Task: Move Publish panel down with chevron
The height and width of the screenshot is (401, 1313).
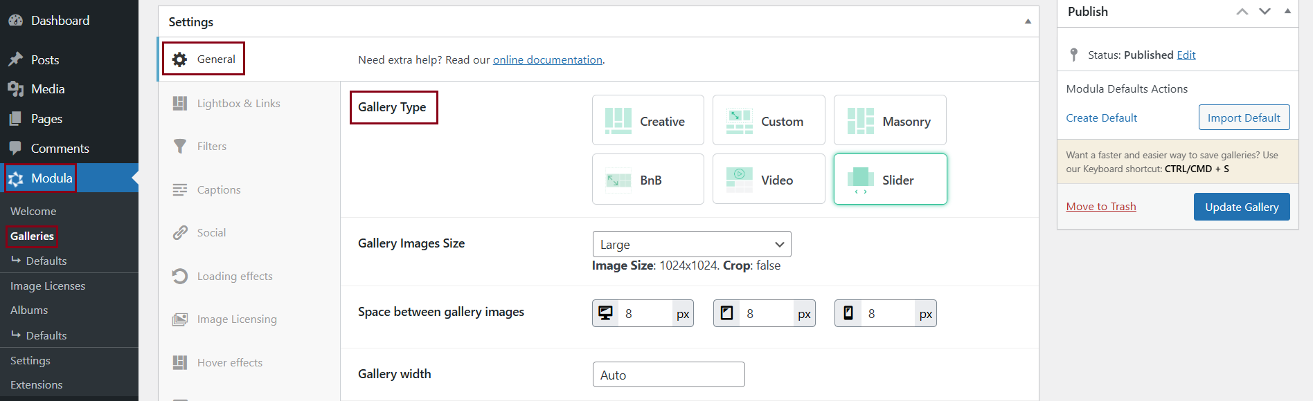Action: [1265, 12]
